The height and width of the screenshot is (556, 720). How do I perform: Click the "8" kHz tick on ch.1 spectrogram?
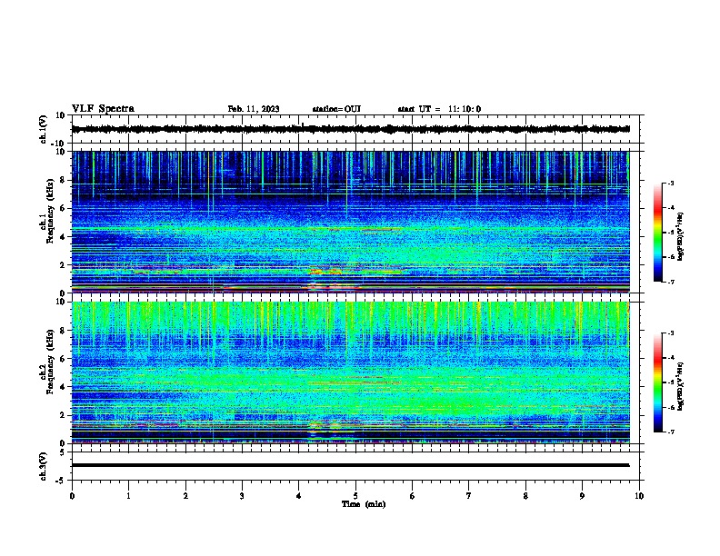click(x=63, y=180)
